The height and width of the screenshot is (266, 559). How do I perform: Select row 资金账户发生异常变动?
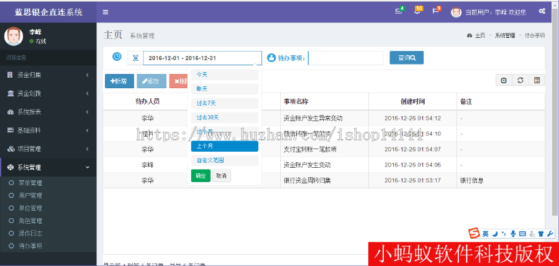(324, 118)
